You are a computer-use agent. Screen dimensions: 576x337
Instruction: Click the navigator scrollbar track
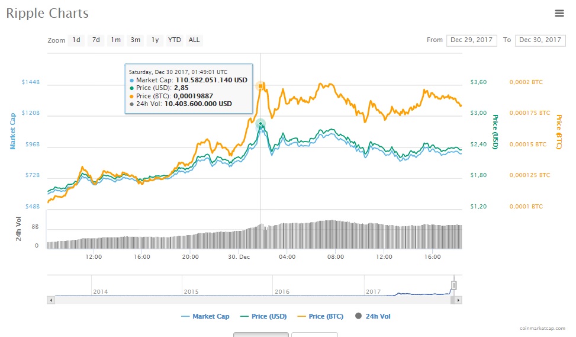[253, 300]
